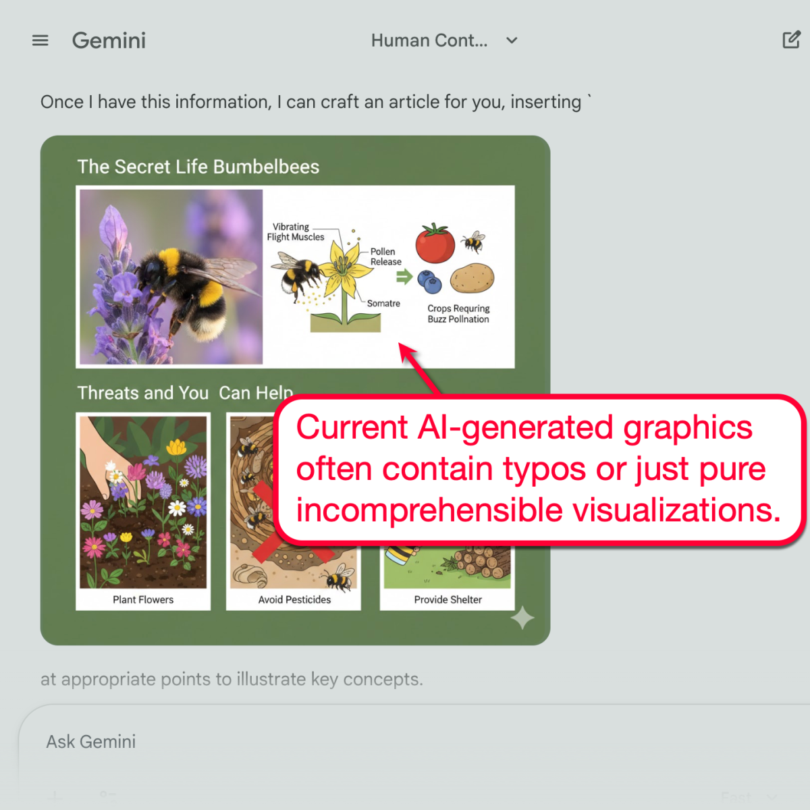Select the Plant Flowers illustration card
This screenshot has height=810, width=810.
click(x=143, y=510)
